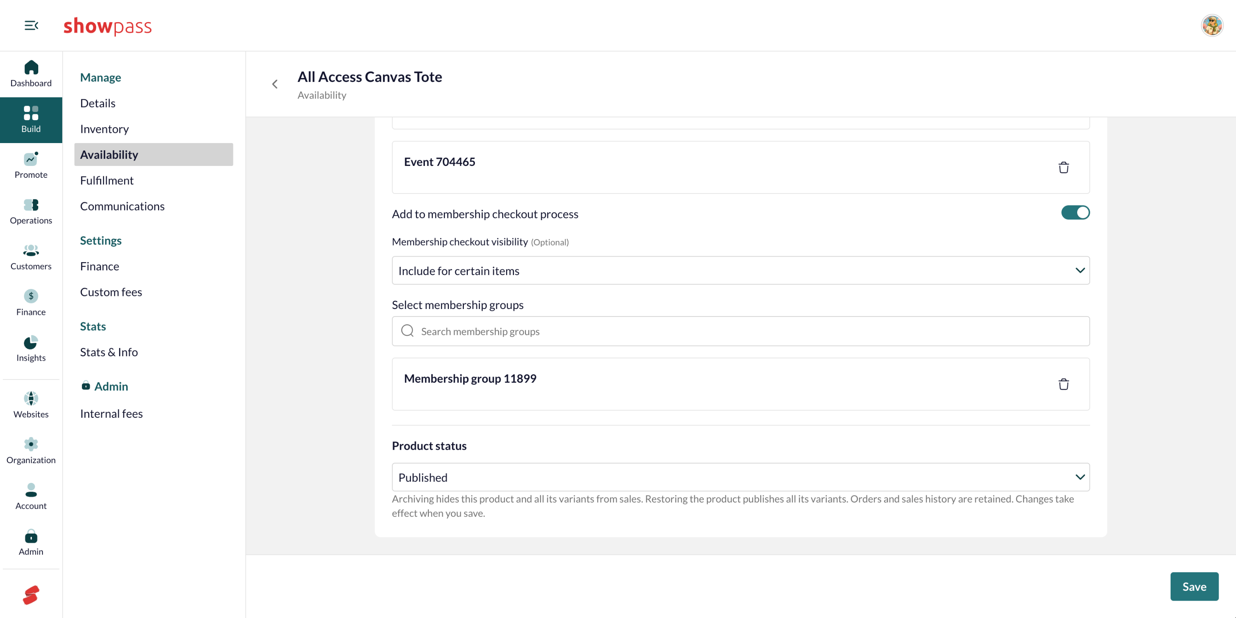The image size is (1236, 618).
Task: Open the Operations section
Action: (31, 212)
